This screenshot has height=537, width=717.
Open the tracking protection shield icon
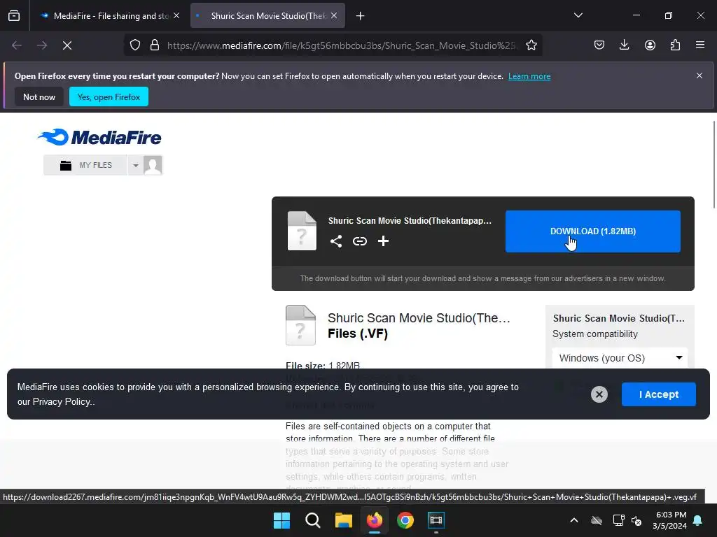(x=135, y=45)
